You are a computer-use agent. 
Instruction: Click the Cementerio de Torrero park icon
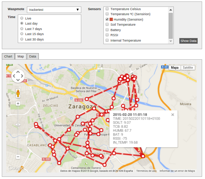pos(86,163)
